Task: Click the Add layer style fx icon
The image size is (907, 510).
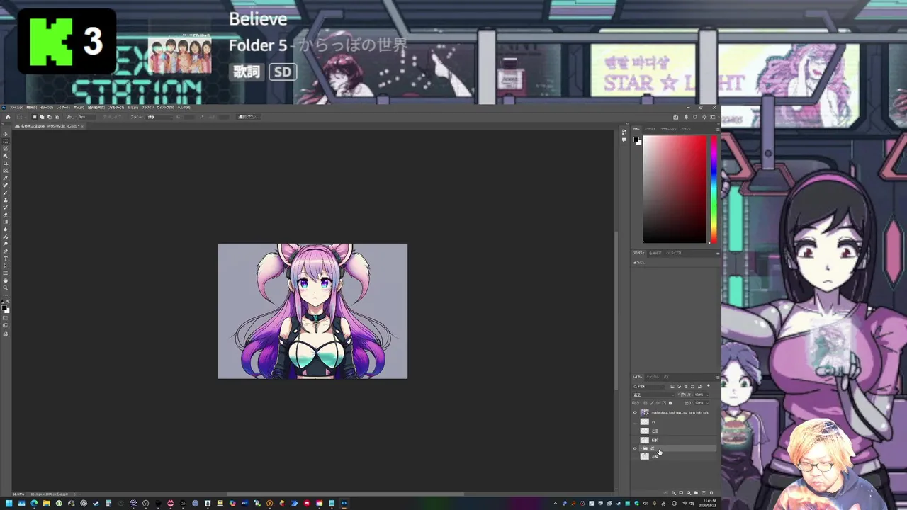Action: (x=673, y=493)
